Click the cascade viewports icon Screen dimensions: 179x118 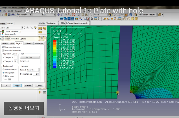65,19
